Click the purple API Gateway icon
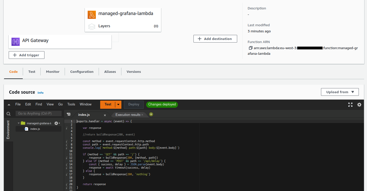Viewport: 367px width, 191px height. [16, 42]
